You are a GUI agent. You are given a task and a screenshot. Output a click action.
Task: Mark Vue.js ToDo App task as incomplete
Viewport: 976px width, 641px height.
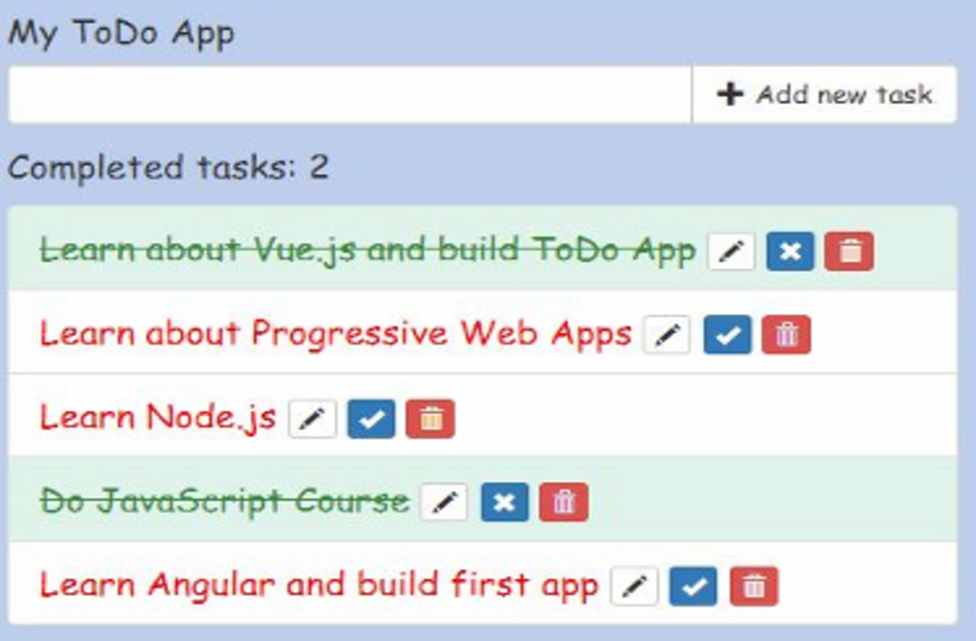(x=790, y=251)
